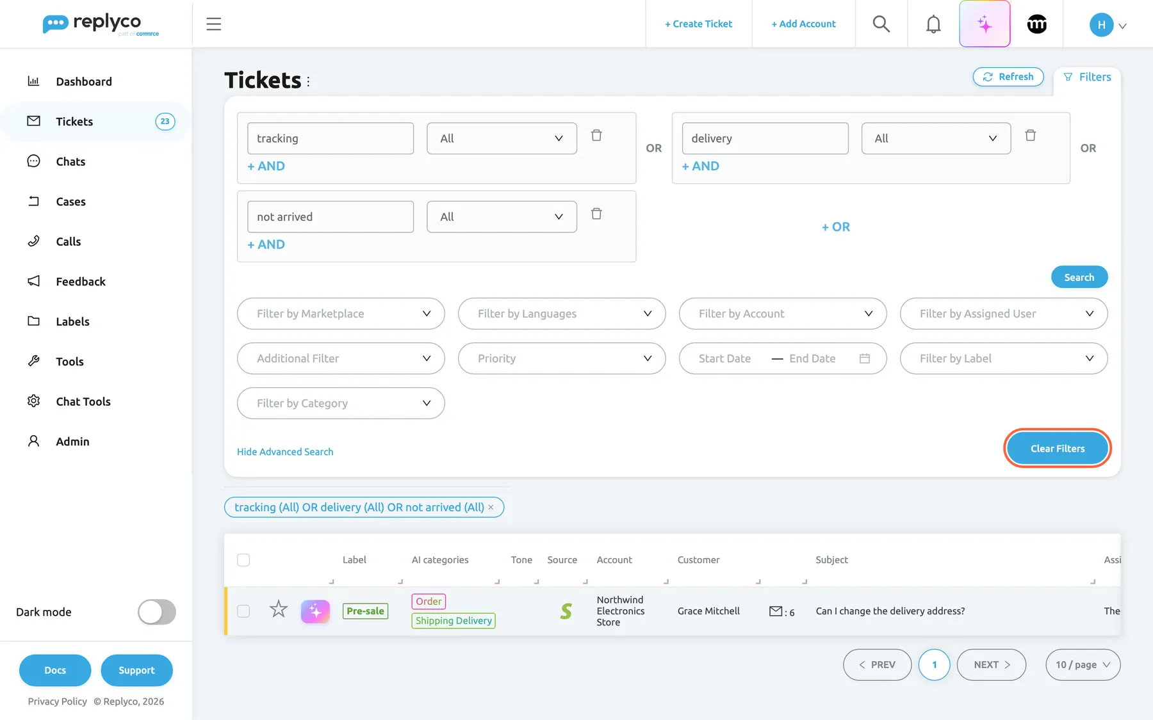Click the + OR add group link
1153x720 pixels.
click(836, 227)
